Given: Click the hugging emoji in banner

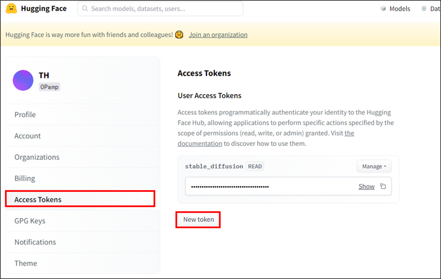Looking at the screenshot, I should [x=179, y=35].
